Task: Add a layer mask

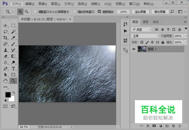Action: point(154,126)
